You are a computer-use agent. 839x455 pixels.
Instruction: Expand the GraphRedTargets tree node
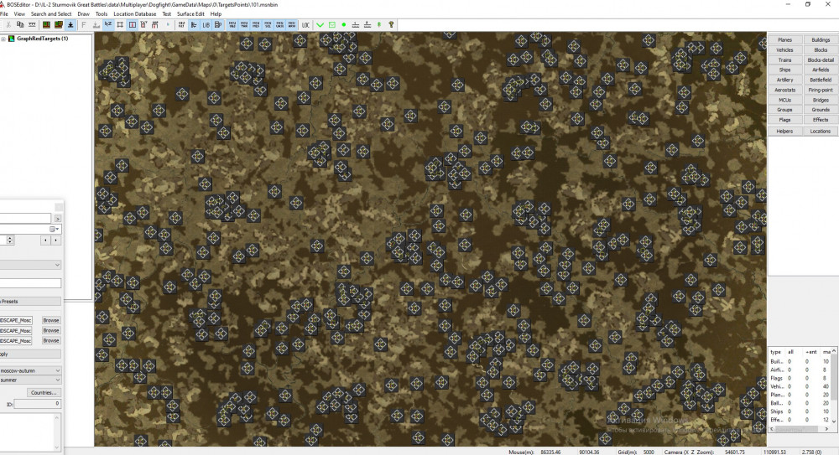point(3,39)
